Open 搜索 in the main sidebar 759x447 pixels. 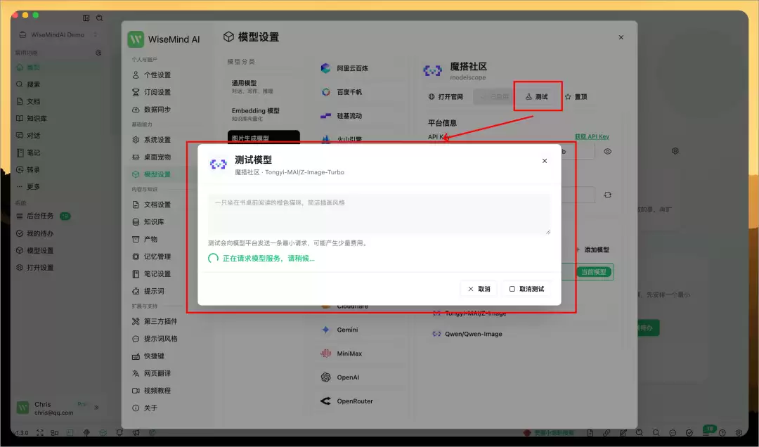coord(60,84)
